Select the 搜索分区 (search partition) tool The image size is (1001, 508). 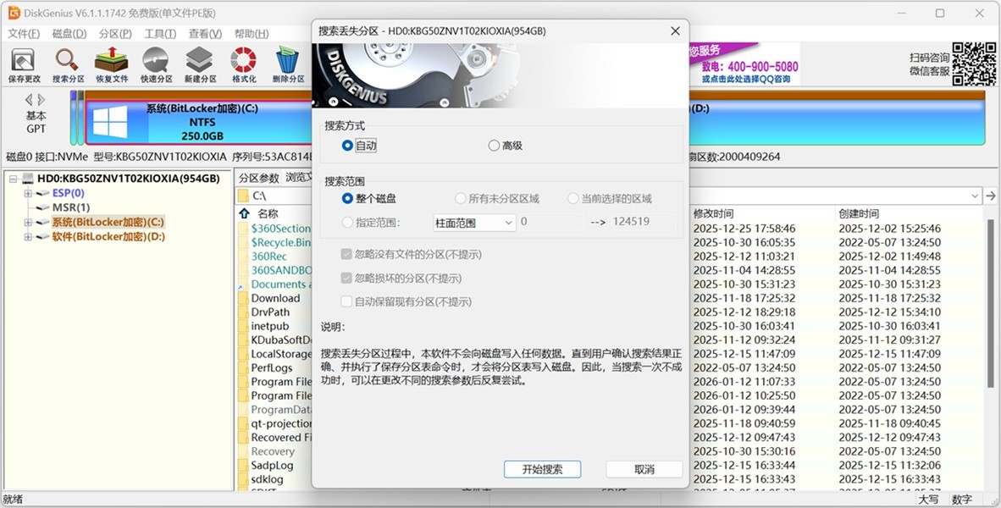tap(66, 63)
